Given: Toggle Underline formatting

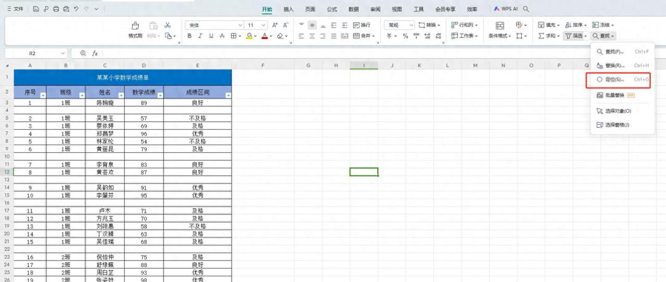Looking at the screenshot, I should pos(211,36).
